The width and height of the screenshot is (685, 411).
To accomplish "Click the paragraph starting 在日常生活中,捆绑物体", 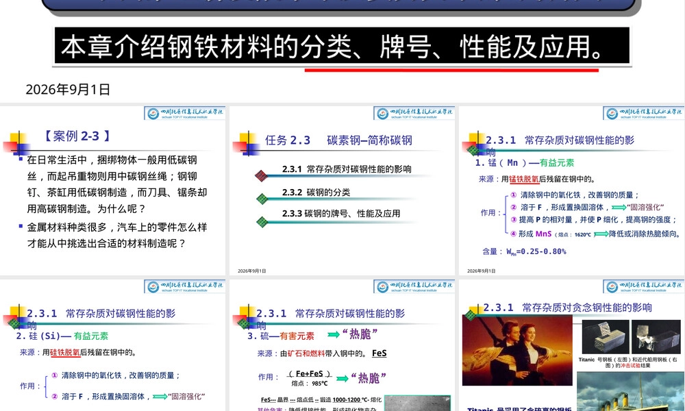I will pos(116,184).
